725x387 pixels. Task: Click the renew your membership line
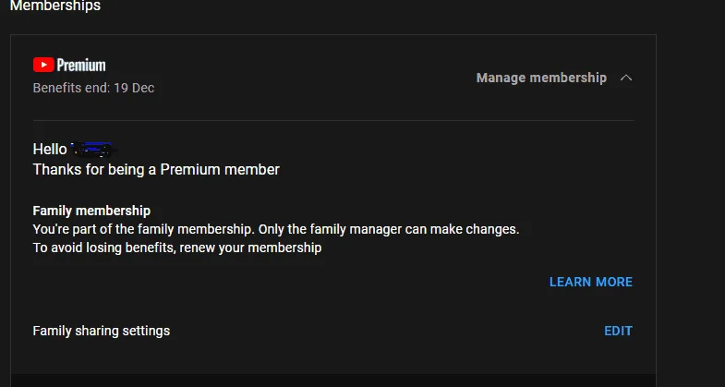coord(177,248)
